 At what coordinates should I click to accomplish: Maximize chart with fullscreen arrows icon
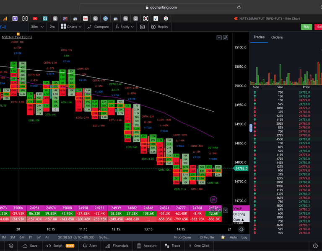click(226, 38)
